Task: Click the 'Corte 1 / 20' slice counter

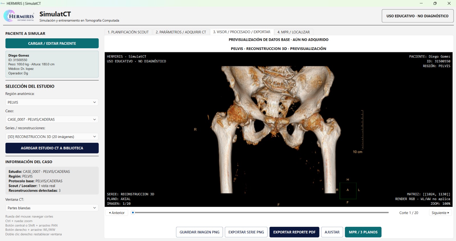Action: click(409, 213)
